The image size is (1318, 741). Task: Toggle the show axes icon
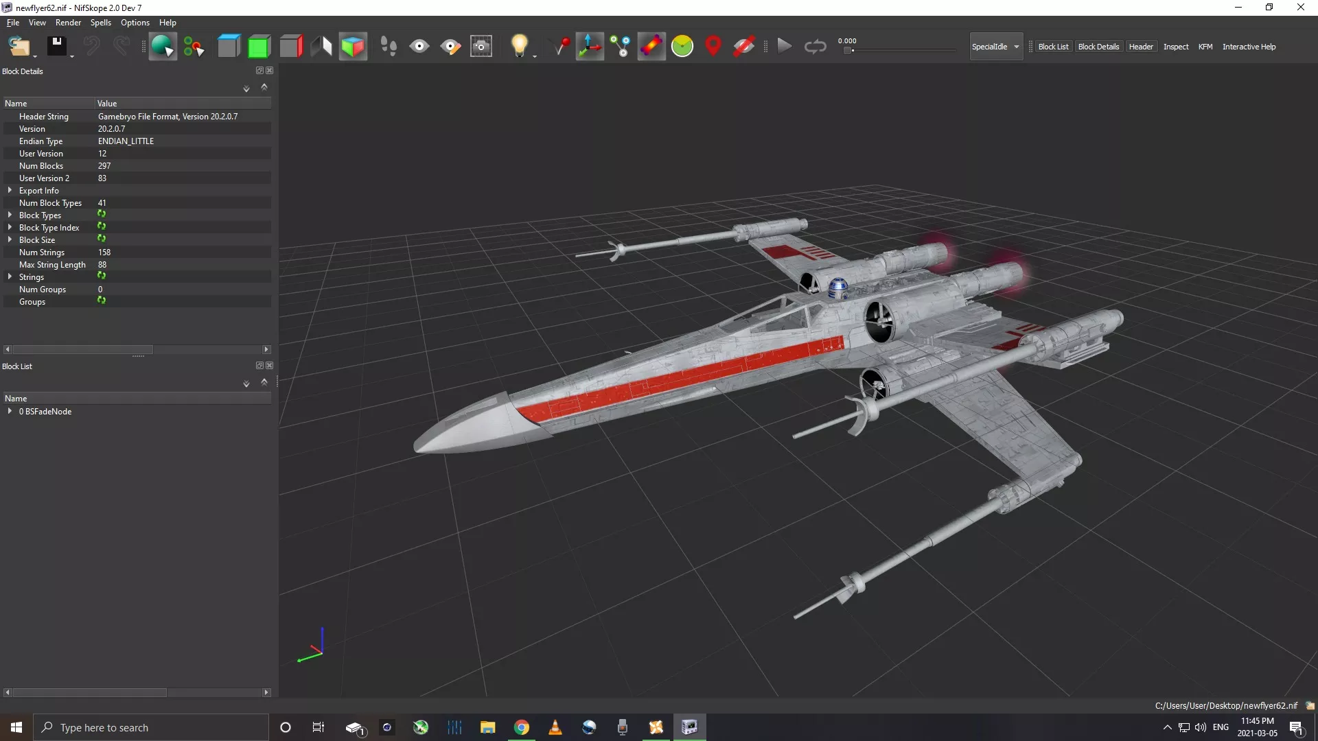coord(590,47)
